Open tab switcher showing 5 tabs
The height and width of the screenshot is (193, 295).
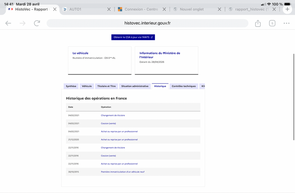tap(272, 23)
